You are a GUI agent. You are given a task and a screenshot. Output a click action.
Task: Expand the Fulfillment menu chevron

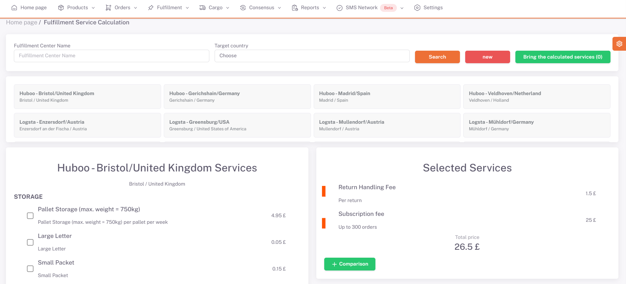[187, 8]
